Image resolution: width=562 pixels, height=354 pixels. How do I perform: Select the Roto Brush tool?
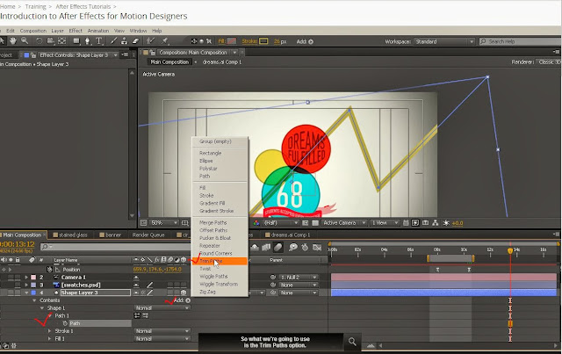click(150, 41)
